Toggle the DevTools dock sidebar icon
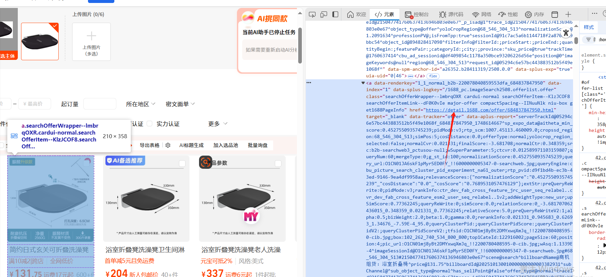Screen dimensions: 606x277 tap(335, 14)
